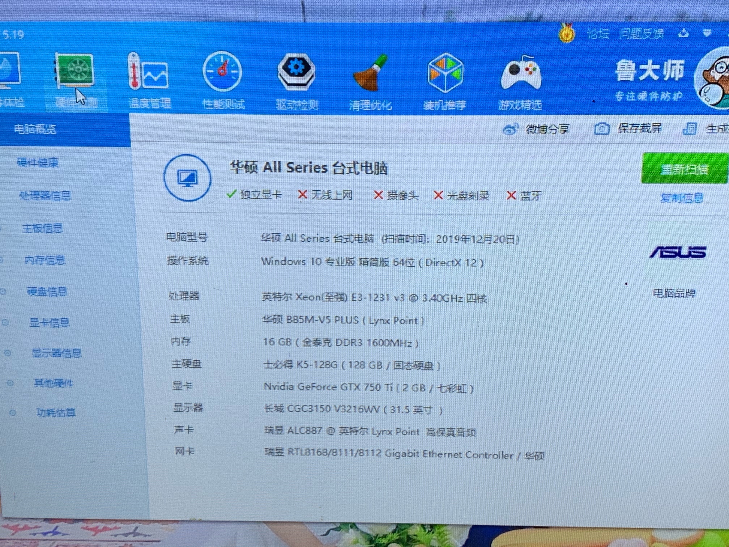Click the 瑞昱 ALC887 sound card value
The height and width of the screenshot is (547, 729).
point(370,431)
